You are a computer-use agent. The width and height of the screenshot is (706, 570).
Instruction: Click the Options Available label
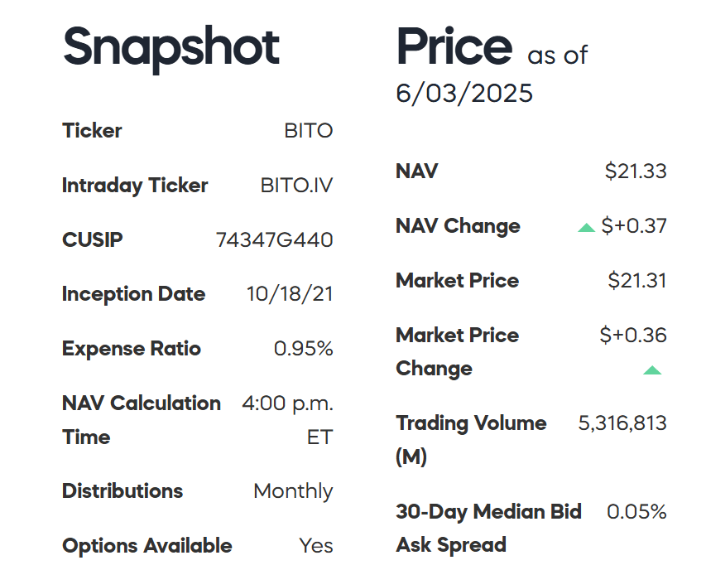[147, 546]
